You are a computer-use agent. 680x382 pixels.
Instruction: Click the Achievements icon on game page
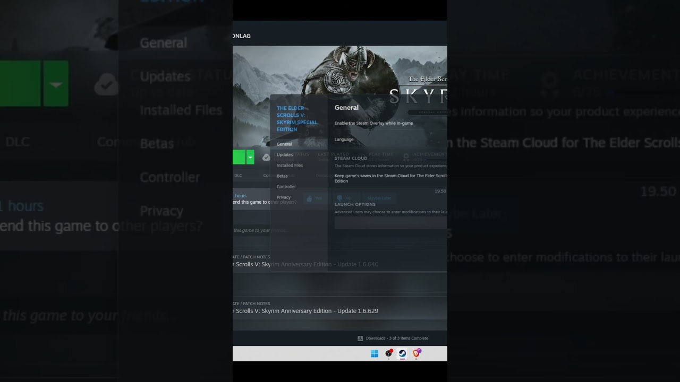[x=406, y=157]
